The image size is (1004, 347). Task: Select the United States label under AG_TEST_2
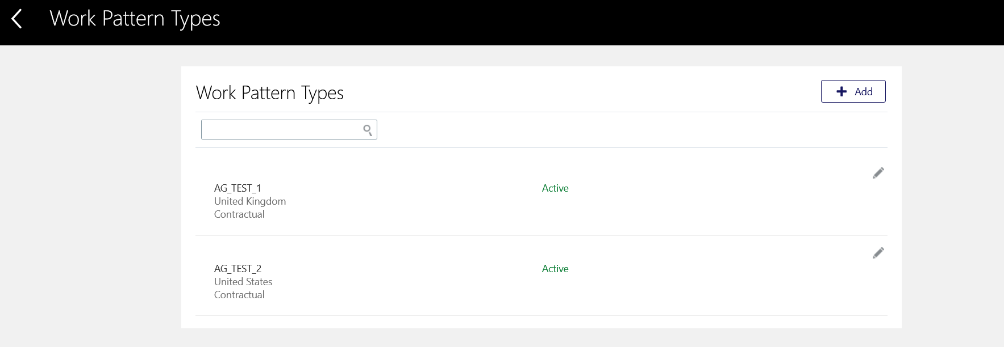[x=243, y=281]
